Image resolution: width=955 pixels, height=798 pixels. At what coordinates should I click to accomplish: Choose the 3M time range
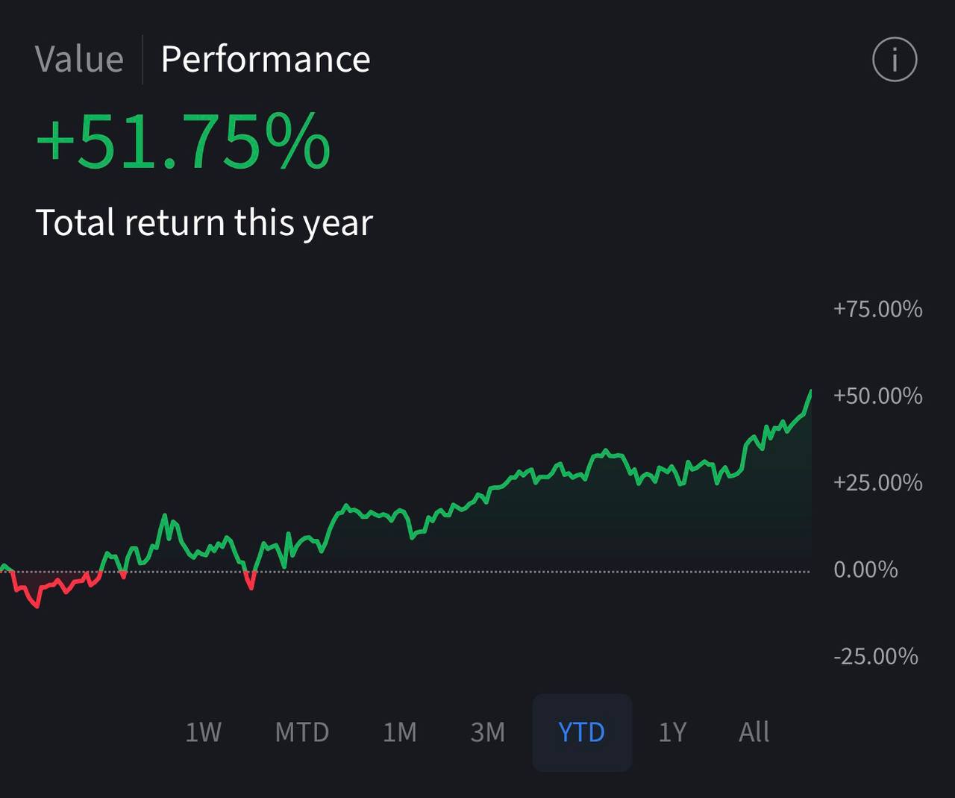488,732
